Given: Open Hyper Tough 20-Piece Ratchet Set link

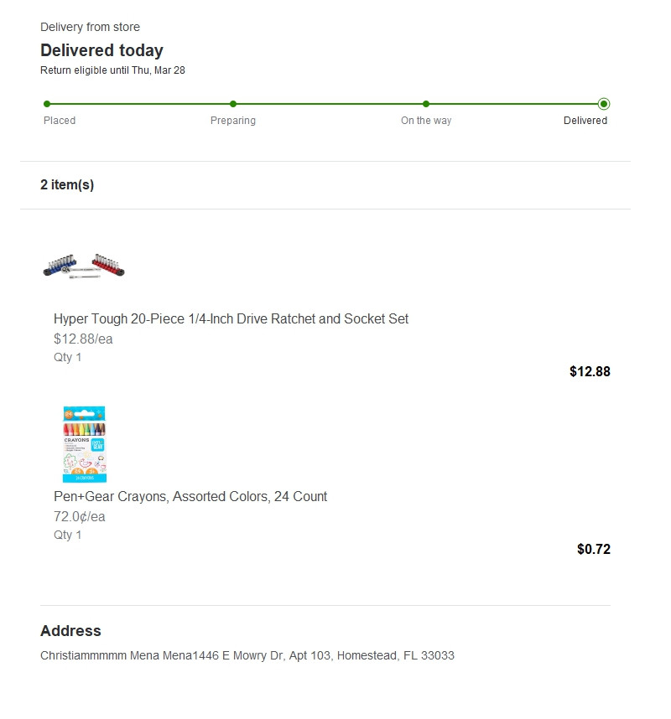Looking at the screenshot, I should point(231,318).
